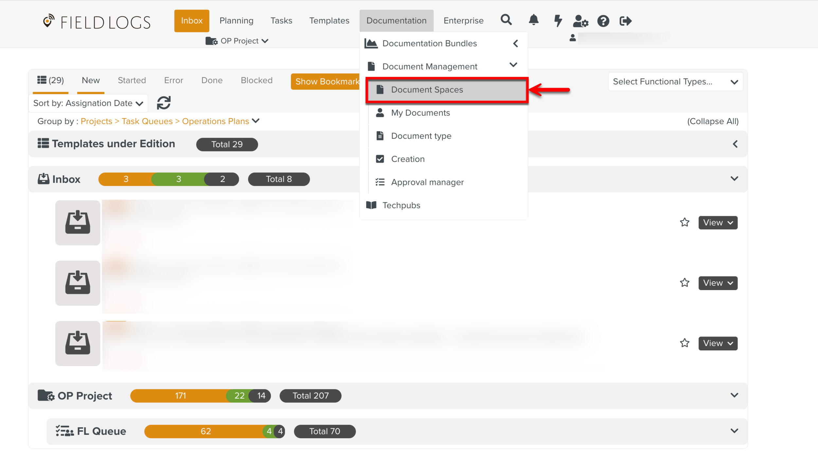Collapse the OP Project section

click(734, 395)
